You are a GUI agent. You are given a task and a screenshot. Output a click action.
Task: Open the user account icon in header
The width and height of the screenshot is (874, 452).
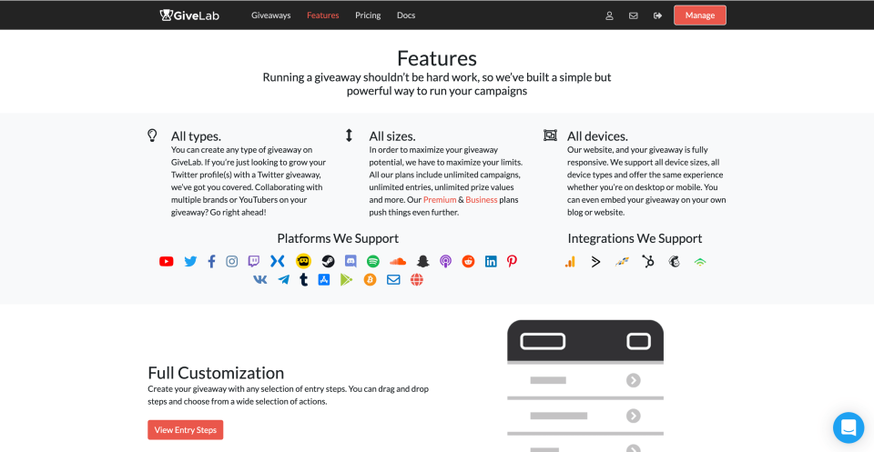[609, 15]
